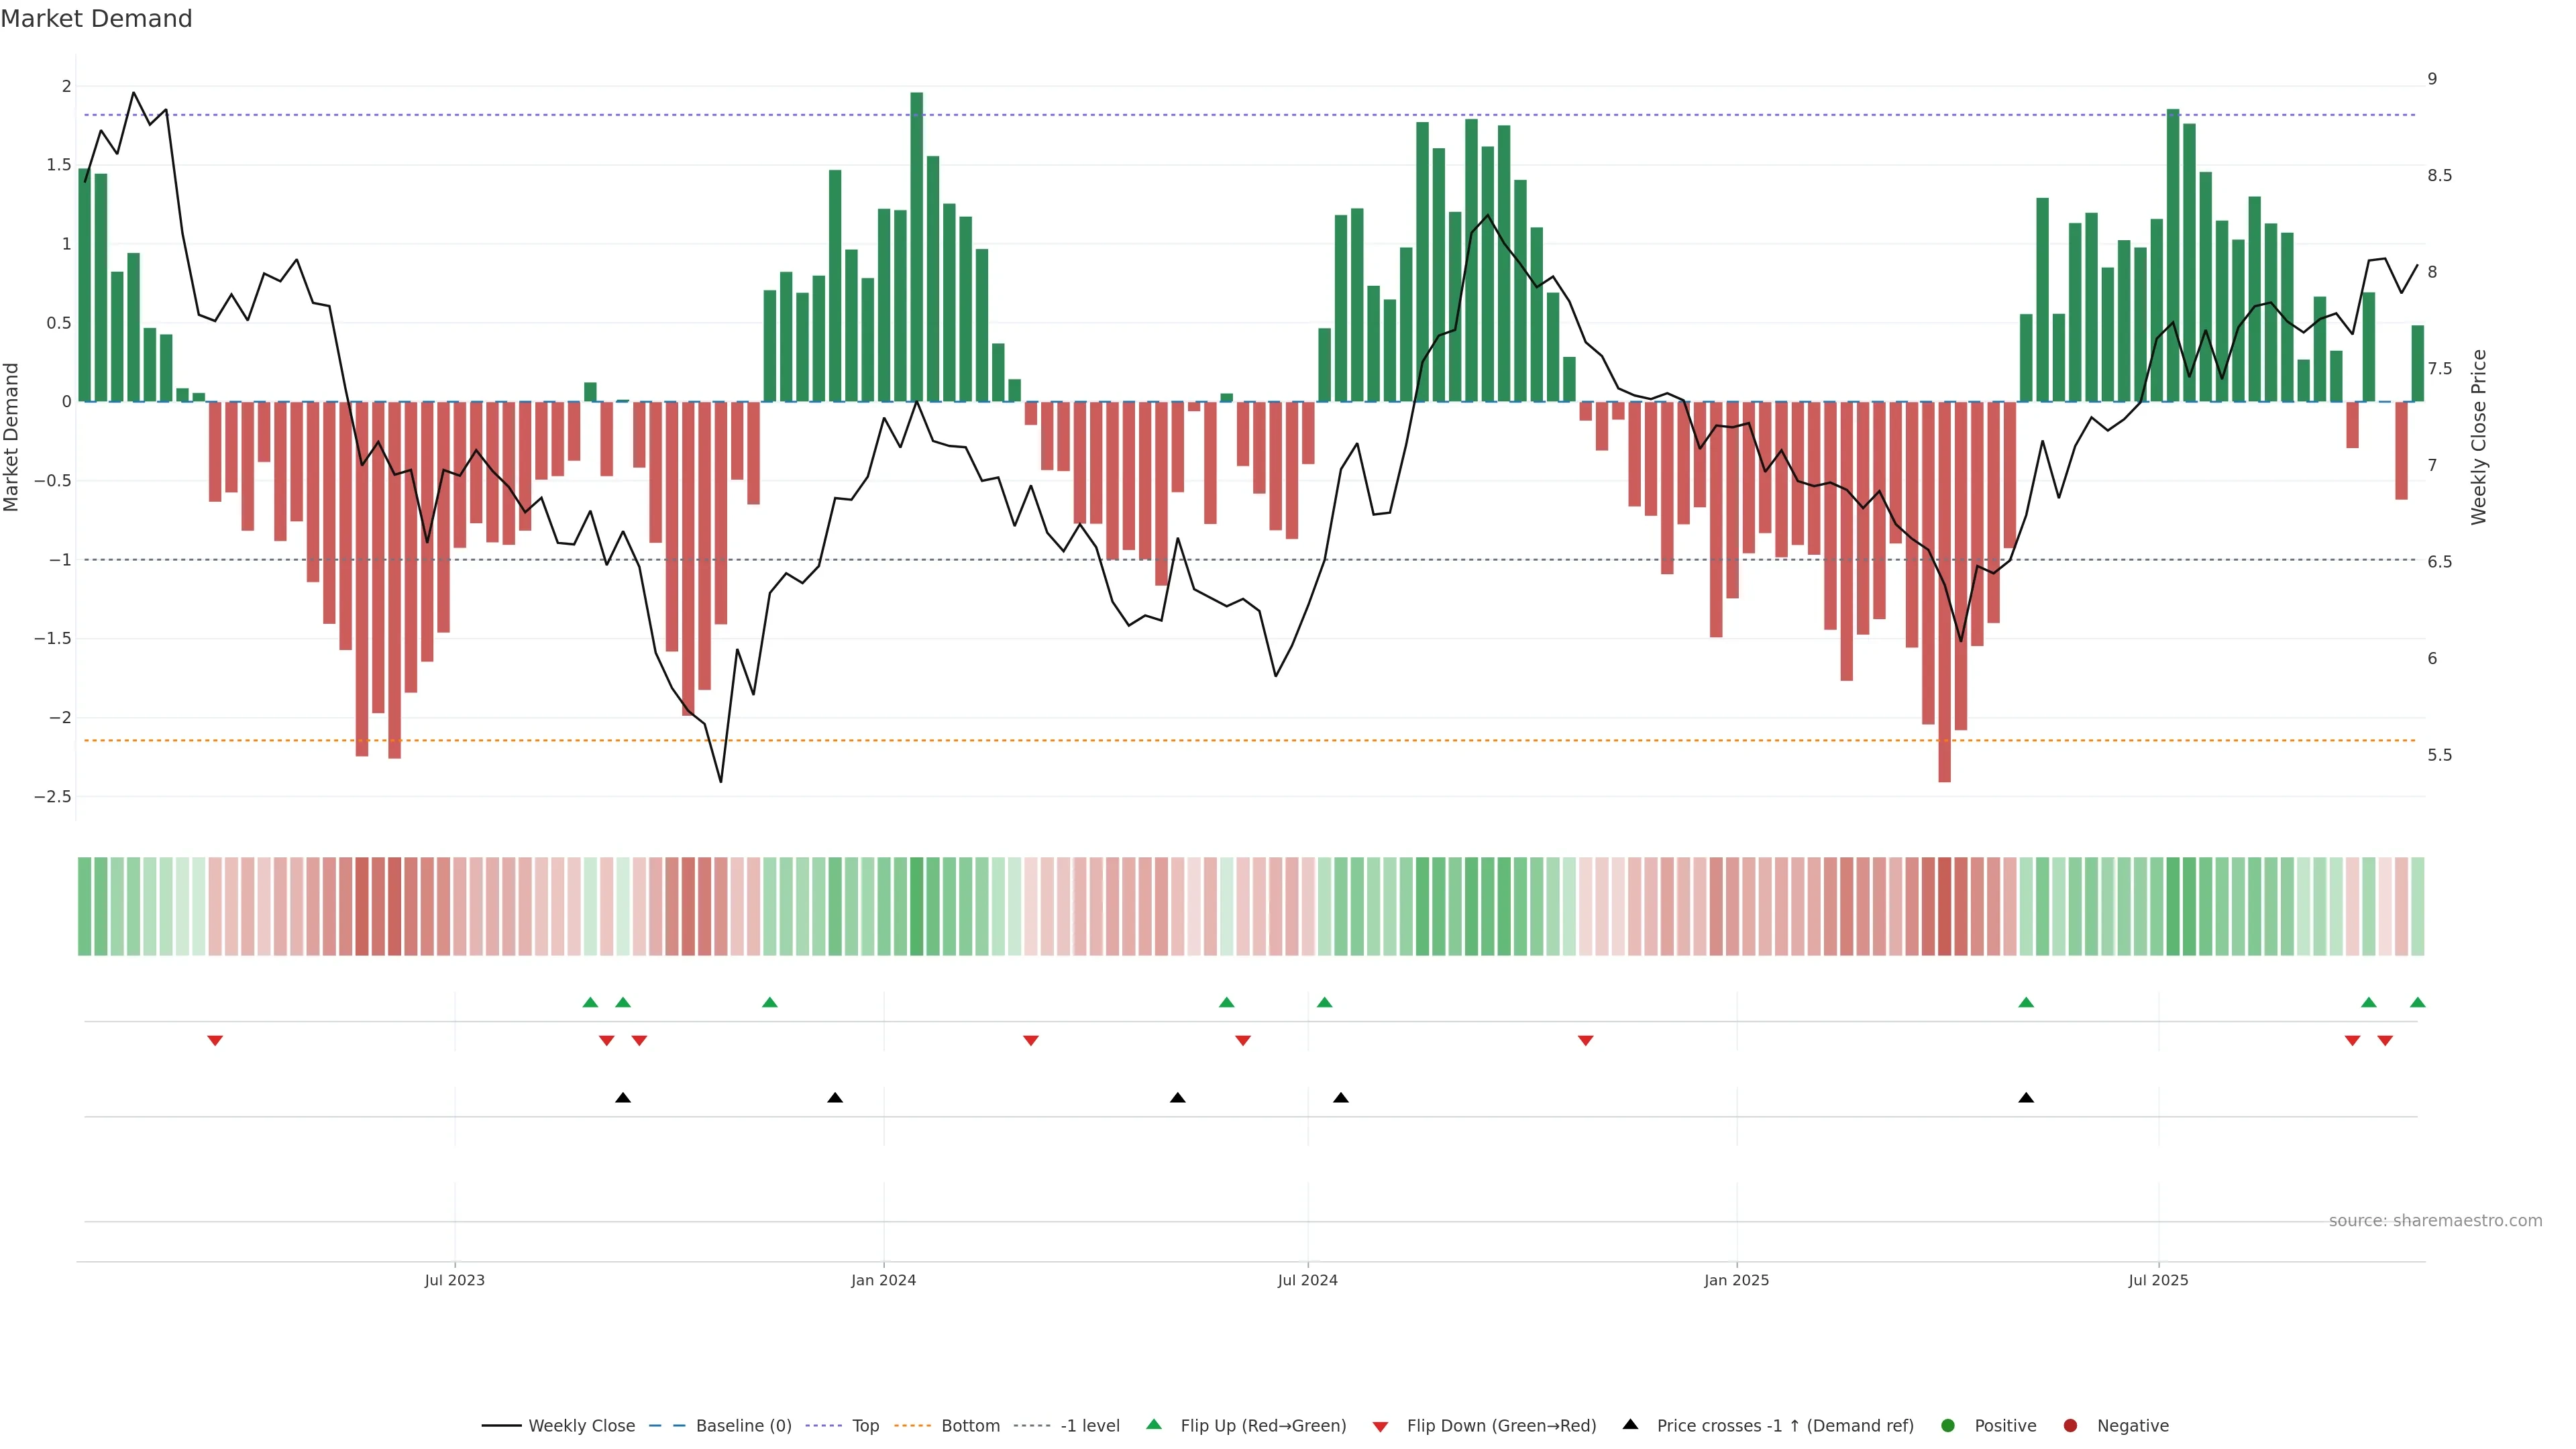Screen dimensions: 2576x1449
Task: Click the darkest green heatmap cell near Jan 2024
Action: pyautogui.click(x=916, y=906)
